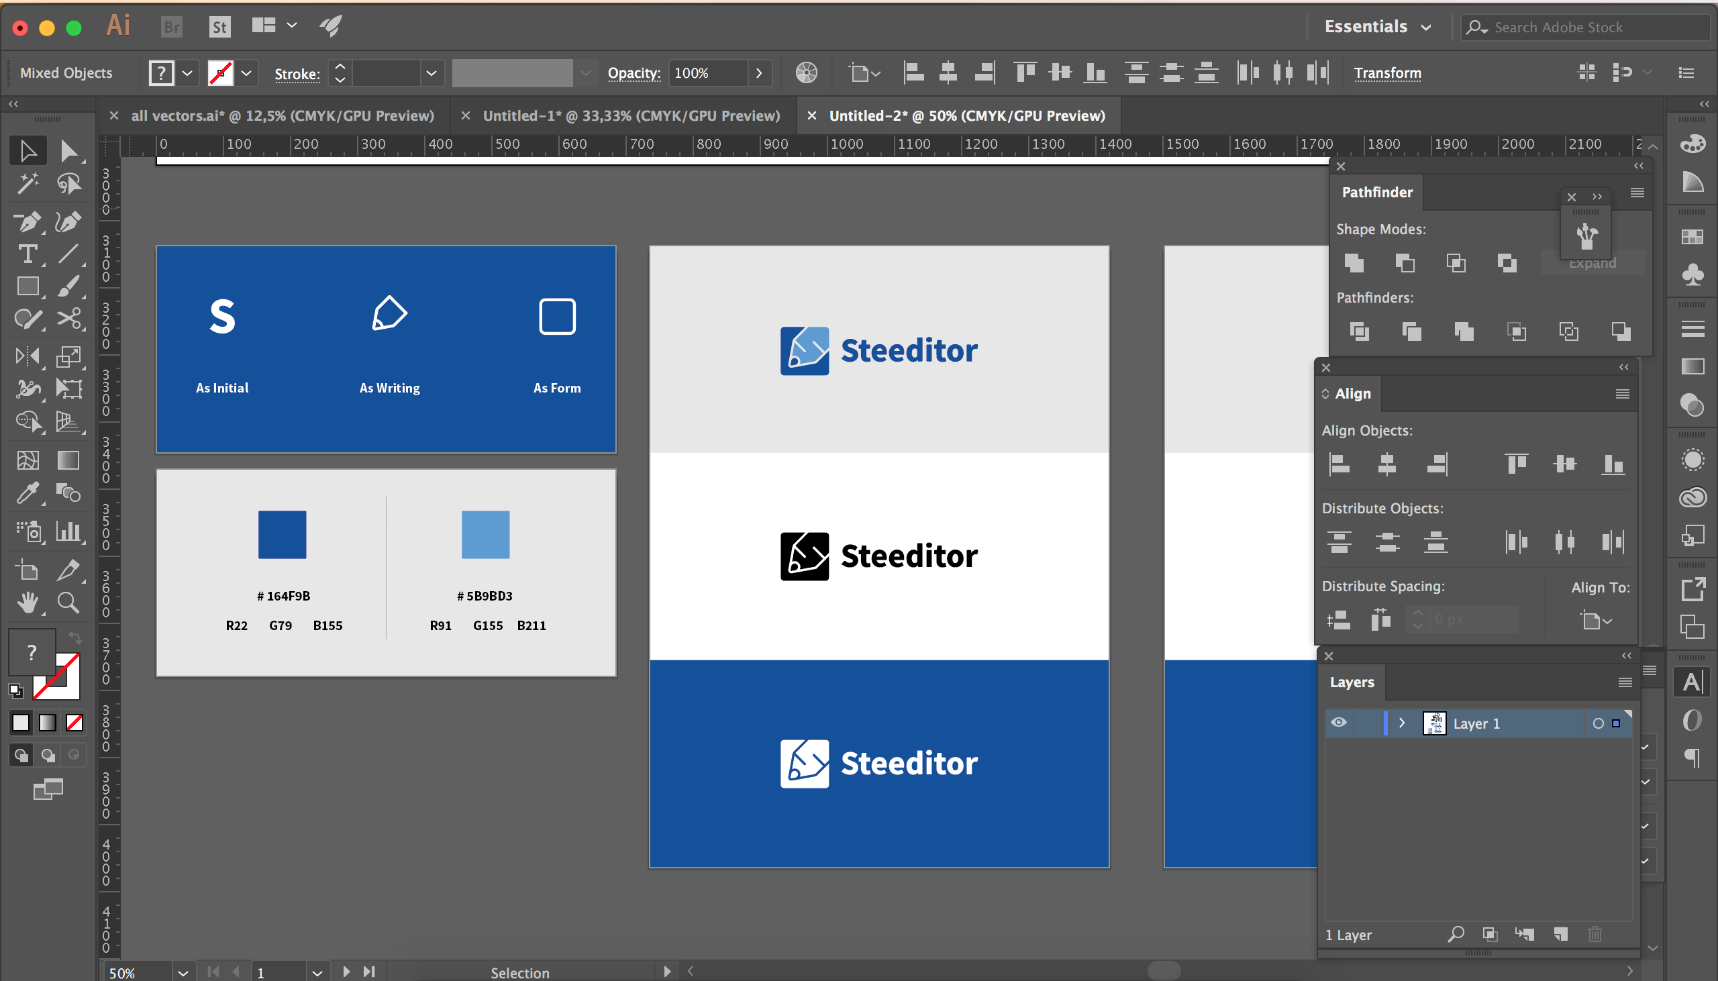Choose the Hand tool
Viewport: 1718px width, 981px height.
(x=28, y=603)
